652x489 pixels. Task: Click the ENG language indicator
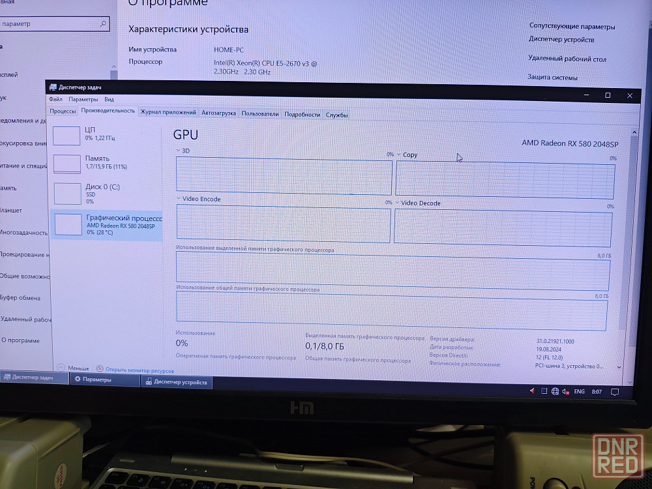579,391
